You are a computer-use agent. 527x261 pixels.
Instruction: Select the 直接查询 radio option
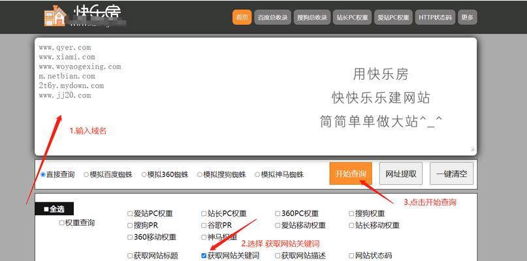42,175
